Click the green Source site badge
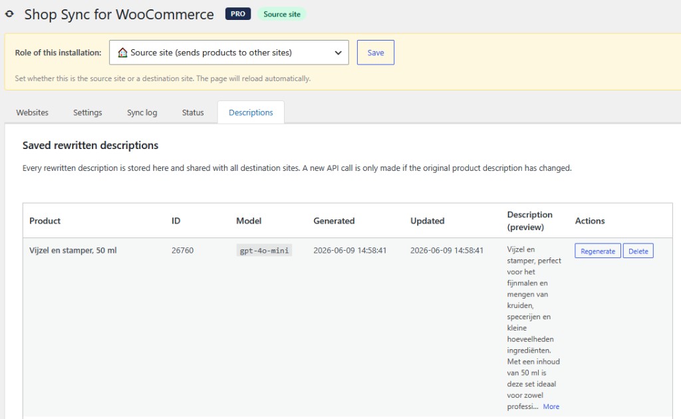681x419 pixels. click(x=282, y=14)
